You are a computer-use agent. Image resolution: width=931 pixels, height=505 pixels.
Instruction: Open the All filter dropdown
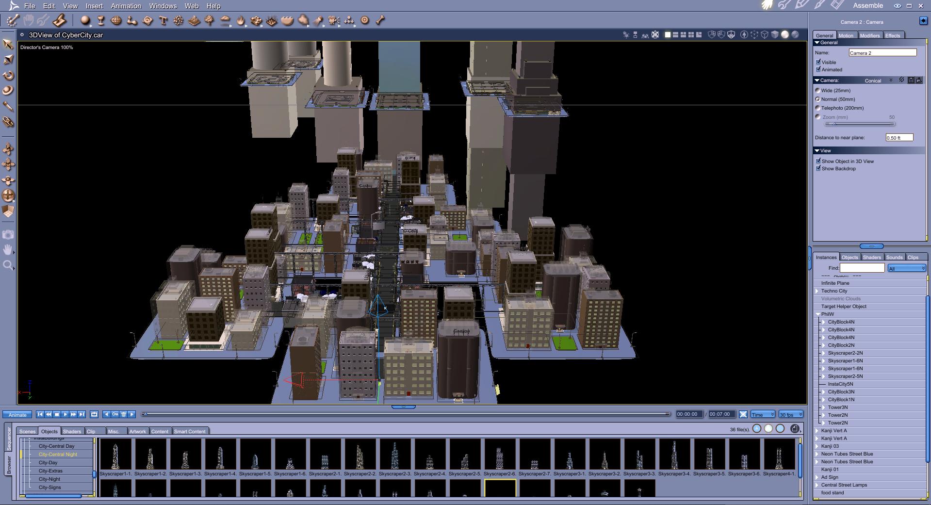907,268
